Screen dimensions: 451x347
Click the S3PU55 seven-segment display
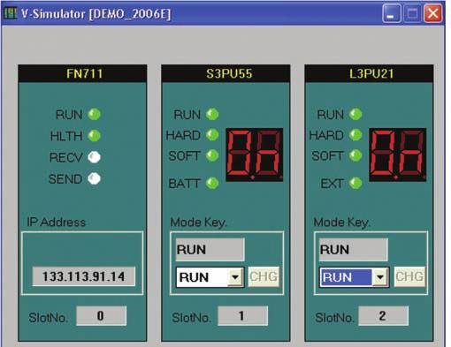click(x=255, y=155)
